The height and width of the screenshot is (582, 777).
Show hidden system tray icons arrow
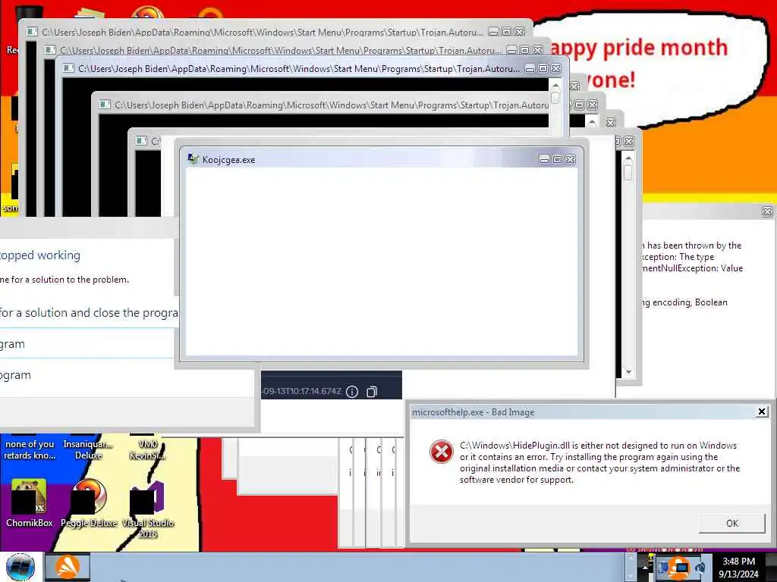pos(646,567)
